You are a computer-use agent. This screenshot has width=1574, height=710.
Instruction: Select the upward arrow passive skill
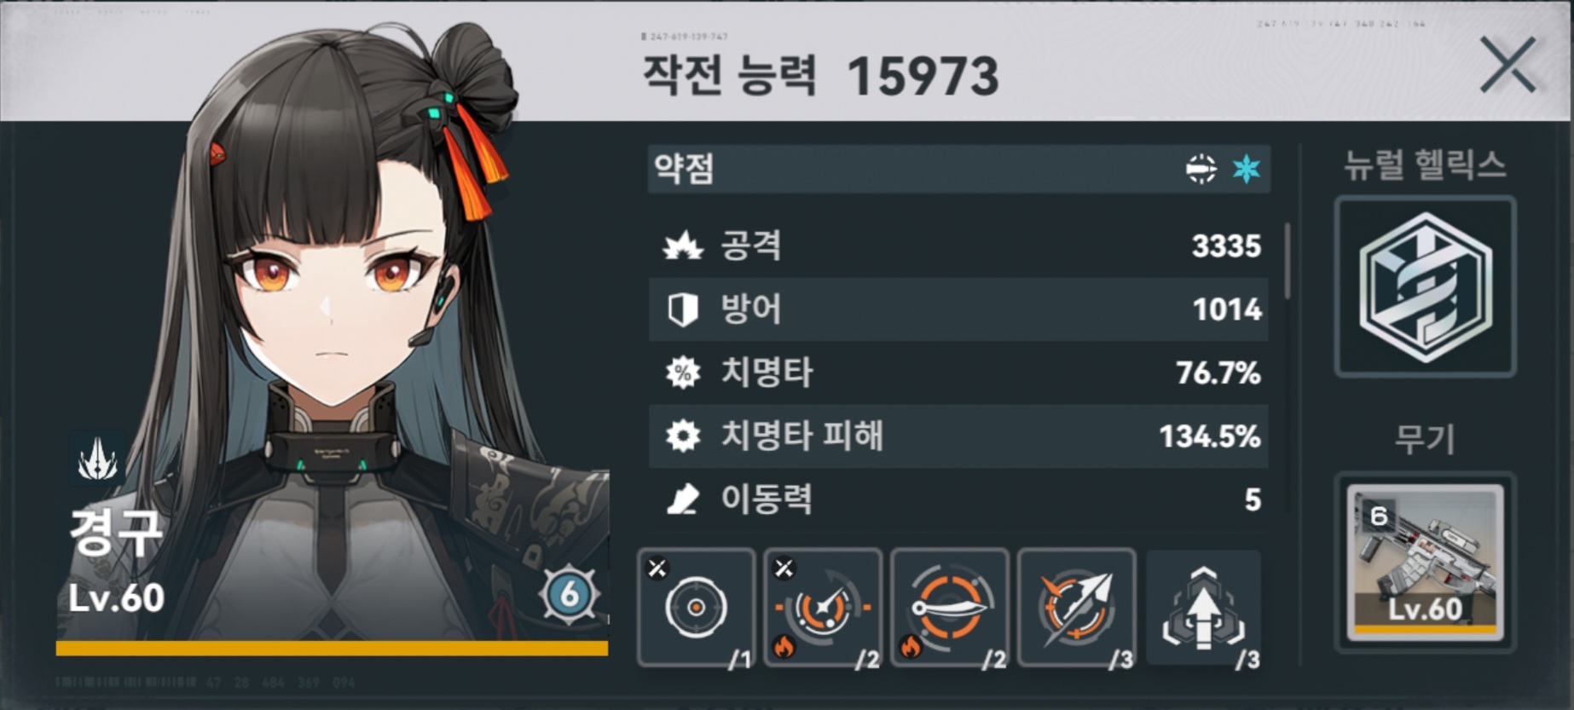click(x=1203, y=607)
